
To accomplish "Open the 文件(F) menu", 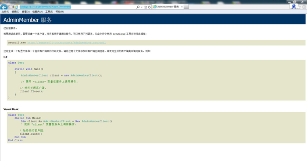I will pyautogui.click(x=5, y=12).
